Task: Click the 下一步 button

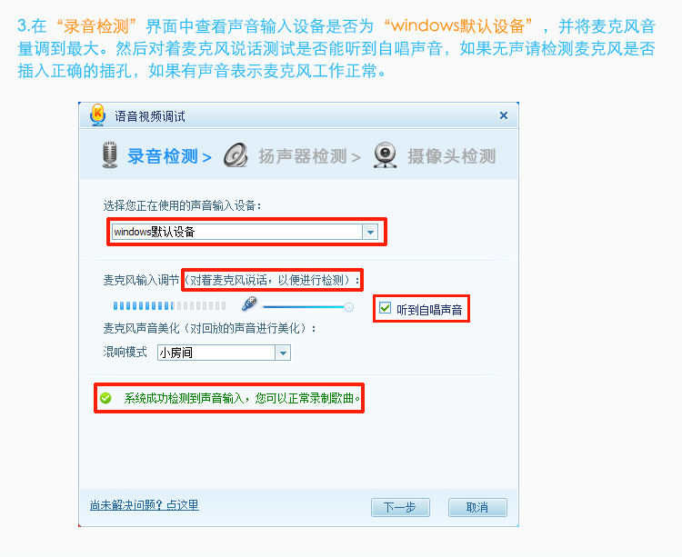Action: pos(400,507)
